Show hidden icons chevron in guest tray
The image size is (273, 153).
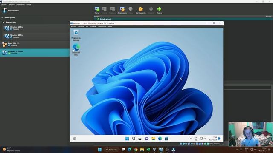[x=191, y=139]
